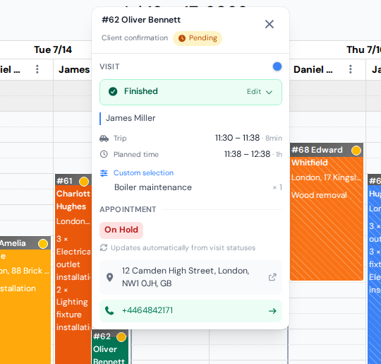
Task: Click the yellow status dot on #68
Action: coord(356,151)
